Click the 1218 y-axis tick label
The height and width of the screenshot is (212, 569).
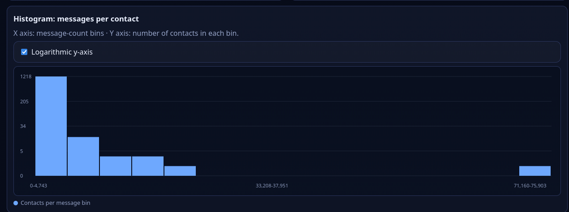point(26,76)
